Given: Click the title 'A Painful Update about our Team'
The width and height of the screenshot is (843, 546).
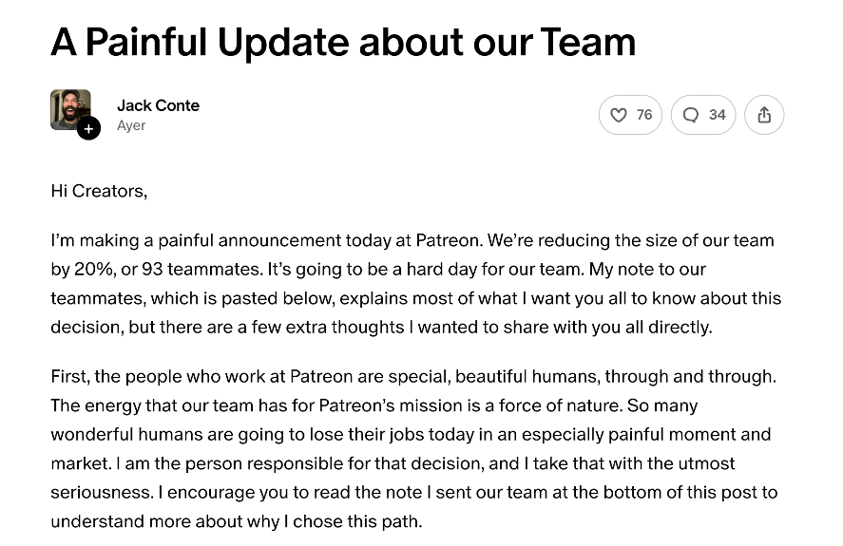Looking at the screenshot, I should (x=343, y=42).
